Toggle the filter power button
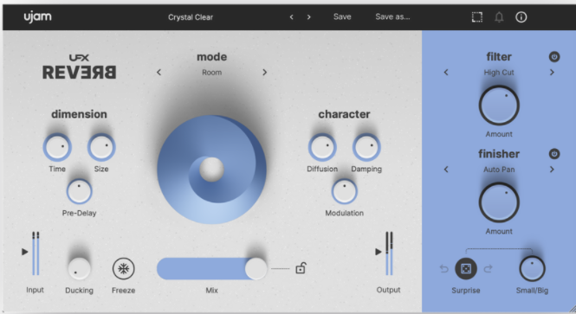Viewport: 576px width, 314px height. pyautogui.click(x=554, y=57)
